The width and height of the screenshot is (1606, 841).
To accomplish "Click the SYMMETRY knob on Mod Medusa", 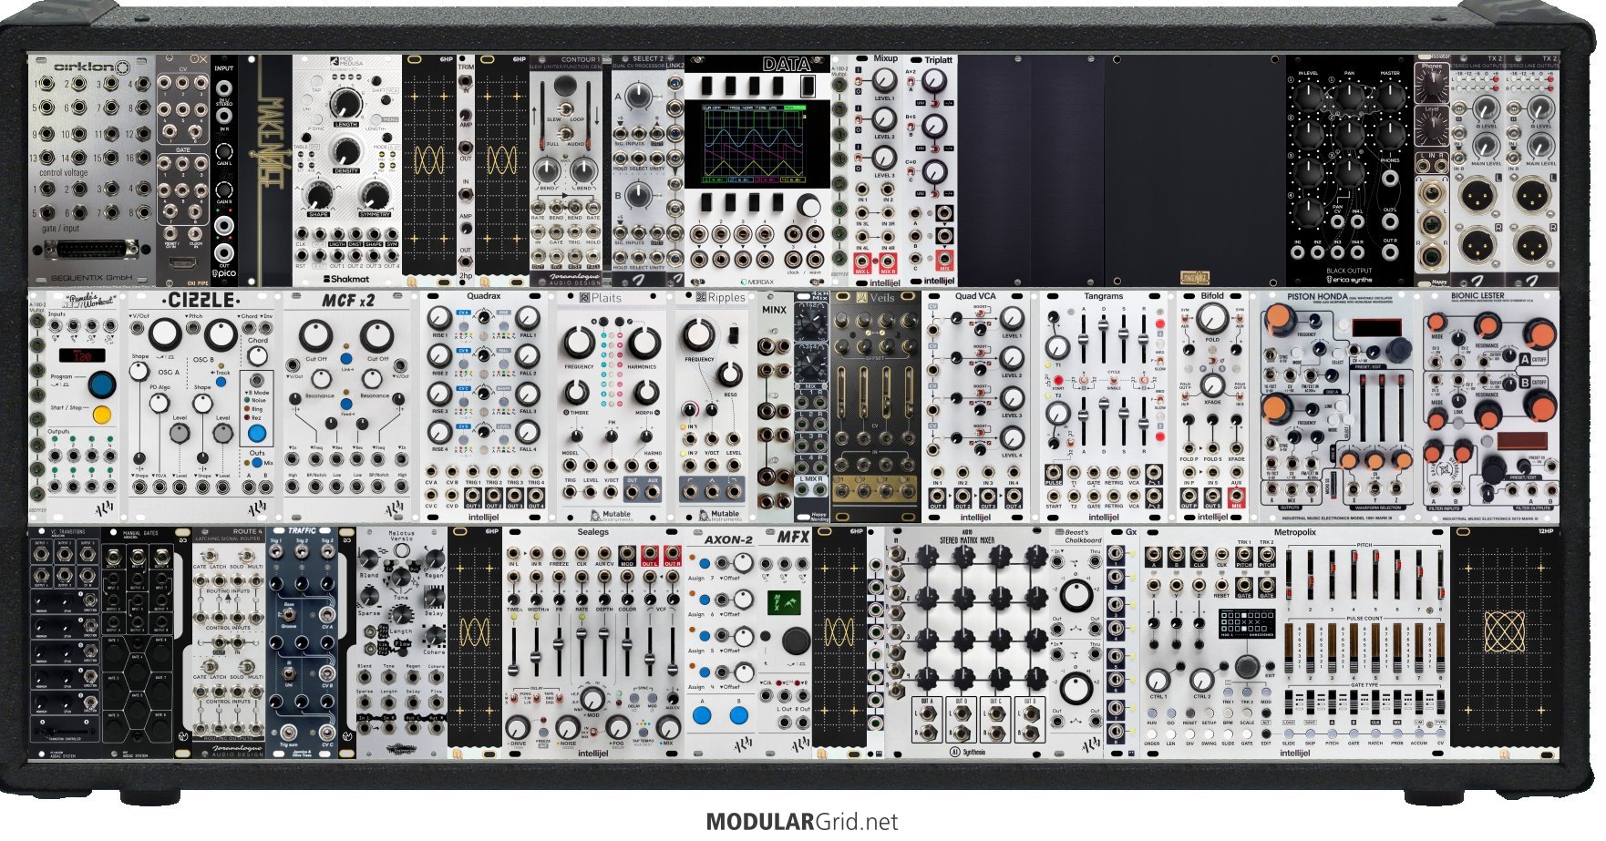I will tap(374, 195).
